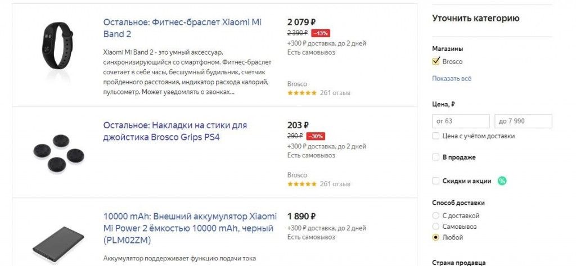This screenshot has height=266, width=576.
Task: Click star rating of Brosco Grips listing
Action: pyautogui.click(x=301, y=184)
